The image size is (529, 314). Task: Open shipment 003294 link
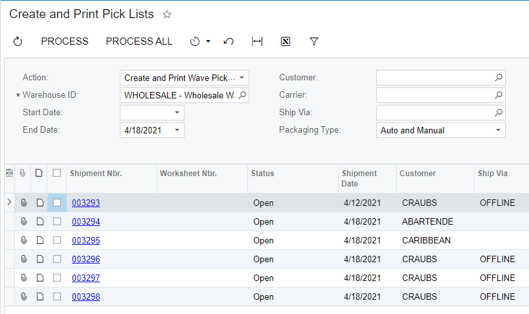86,221
